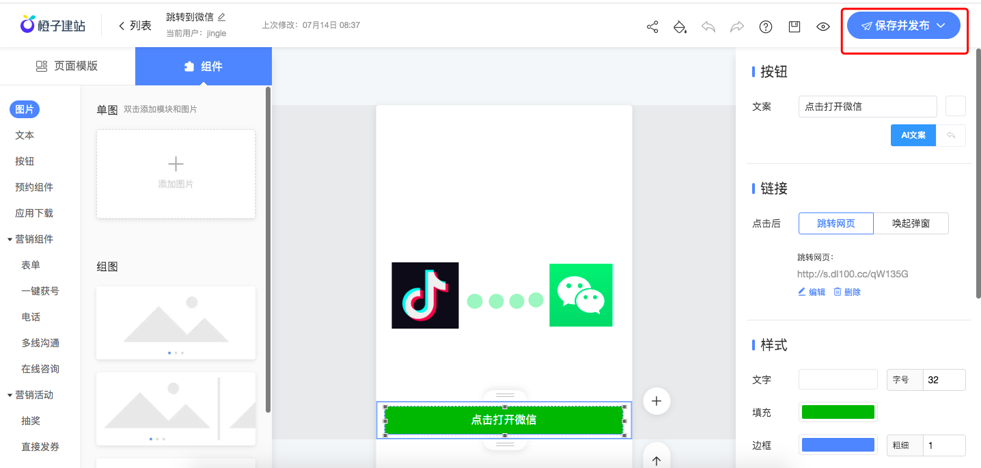The height and width of the screenshot is (468, 981).
Task: Open the paint bucket theme icon
Action: point(680,27)
